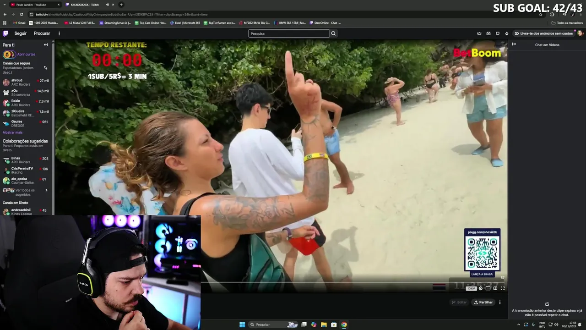
Task: Open Chrome from the taskbar
Action: click(x=344, y=324)
